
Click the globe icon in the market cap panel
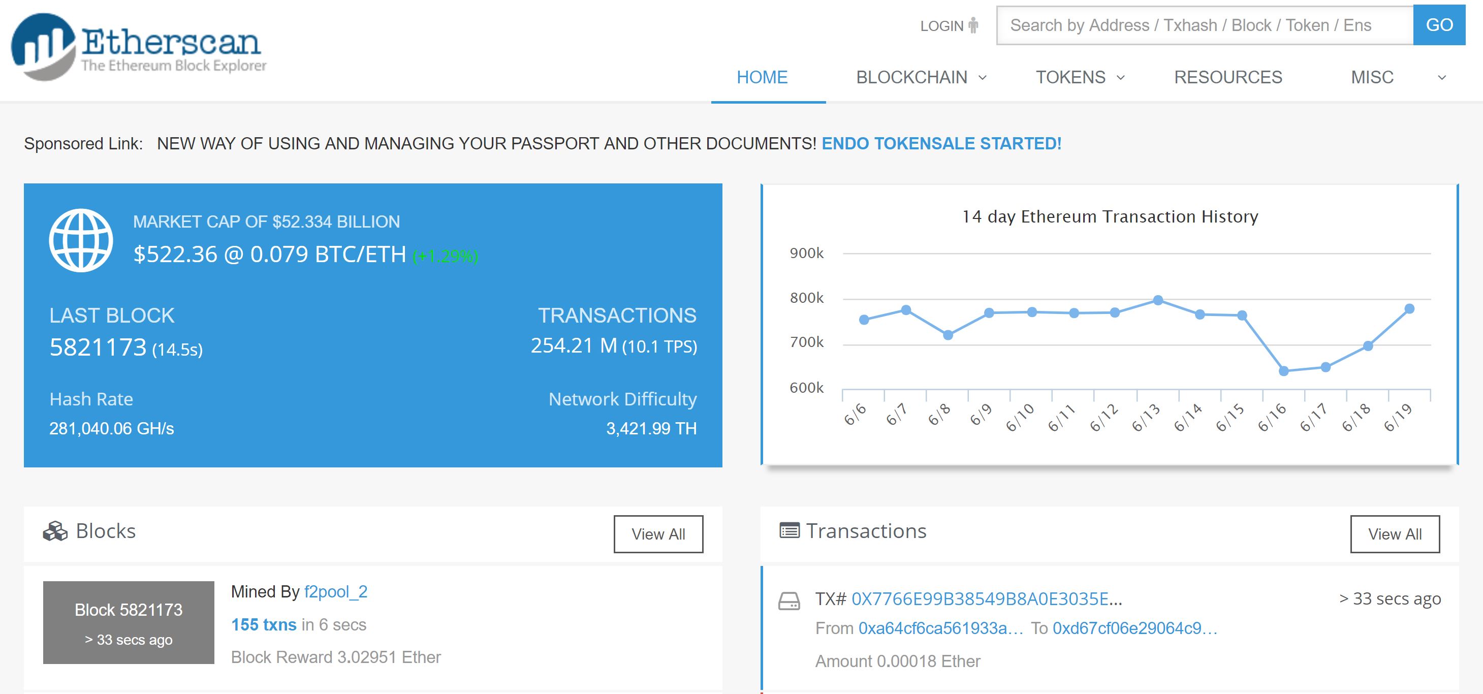(x=81, y=240)
